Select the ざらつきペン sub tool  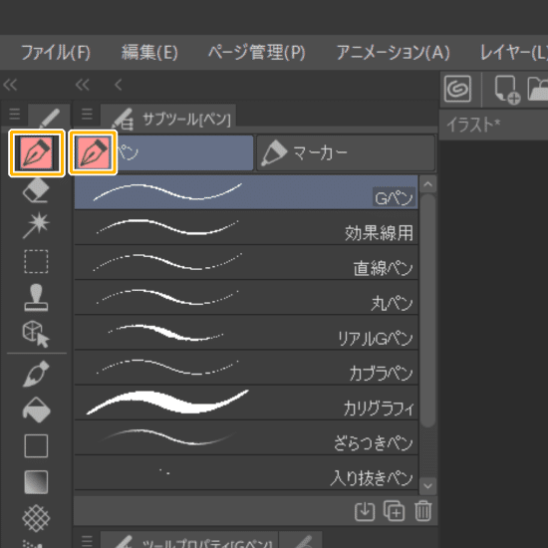tap(246, 437)
